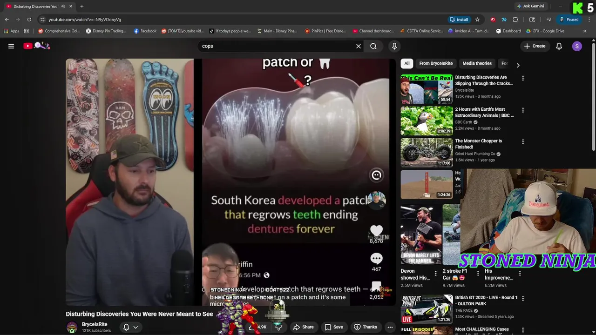596x335 pixels.
Task: Open the 'GFX - Google Drive' bookmark
Action: (x=545, y=31)
